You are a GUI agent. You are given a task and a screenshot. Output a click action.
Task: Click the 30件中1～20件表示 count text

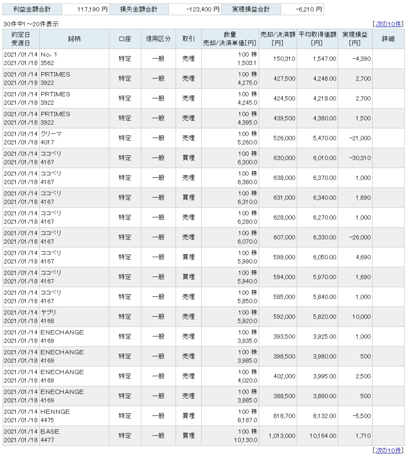click(x=31, y=24)
